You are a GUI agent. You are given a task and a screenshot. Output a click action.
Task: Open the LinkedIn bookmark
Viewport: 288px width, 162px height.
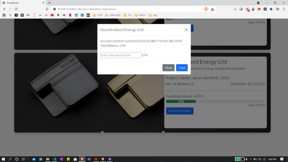(76, 15)
